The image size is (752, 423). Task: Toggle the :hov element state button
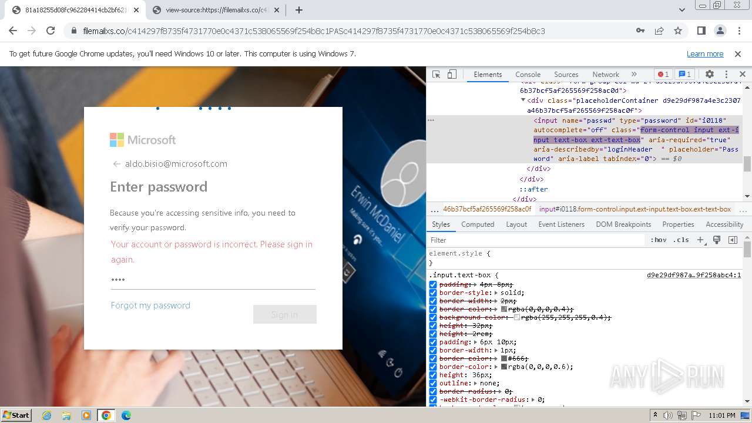[x=659, y=240]
